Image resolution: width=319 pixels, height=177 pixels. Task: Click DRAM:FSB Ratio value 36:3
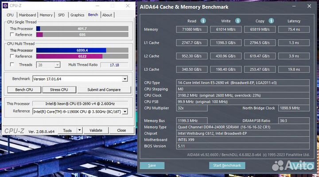click(x=294, y=121)
